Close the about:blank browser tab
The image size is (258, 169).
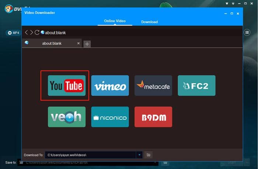pyautogui.click(x=79, y=43)
